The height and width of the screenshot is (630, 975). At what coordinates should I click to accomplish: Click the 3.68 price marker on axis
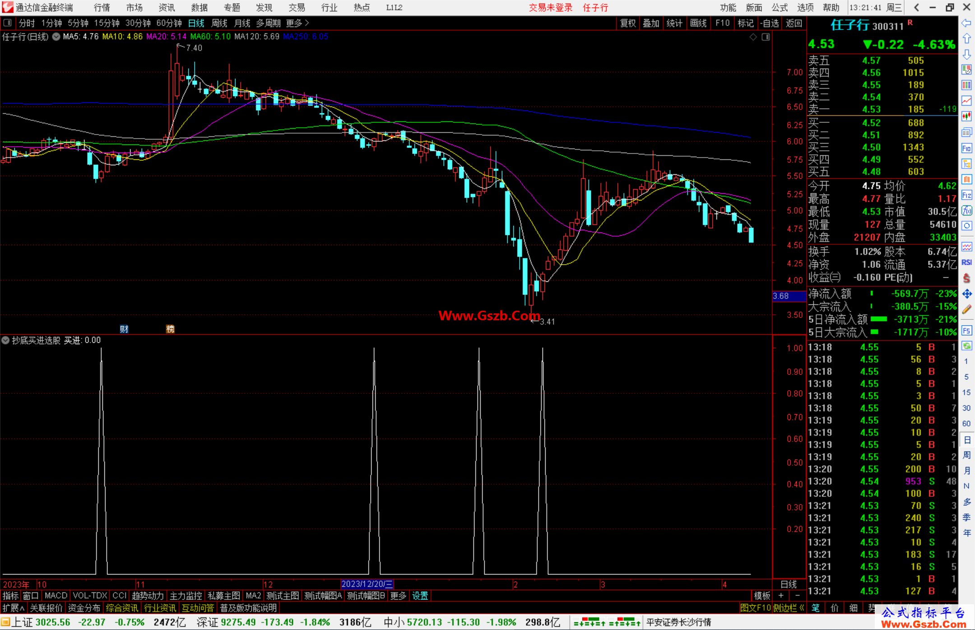coord(789,296)
